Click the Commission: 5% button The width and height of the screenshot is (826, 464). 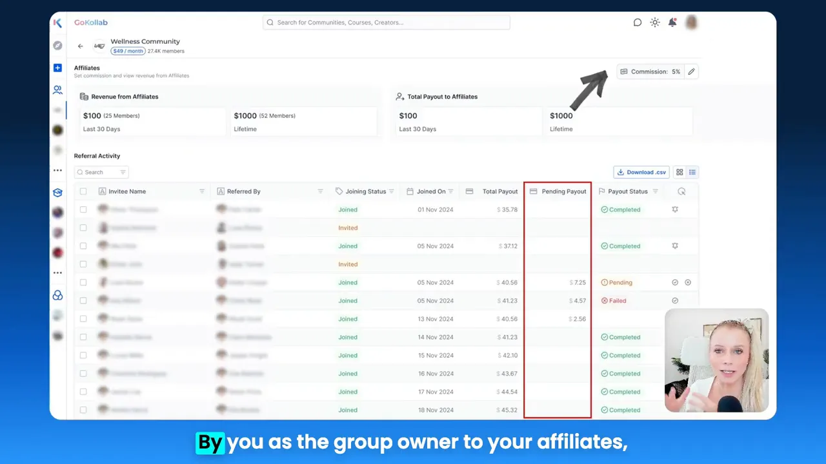[x=650, y=72]
